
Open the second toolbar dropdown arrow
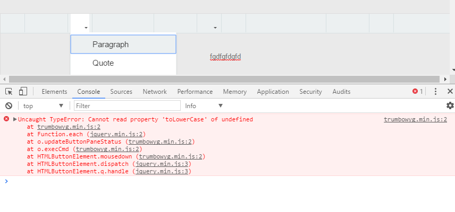(215, 28)
